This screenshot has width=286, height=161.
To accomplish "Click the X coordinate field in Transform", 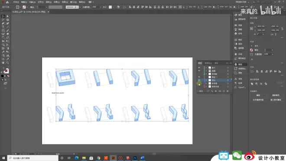I will tap(261, 26).
